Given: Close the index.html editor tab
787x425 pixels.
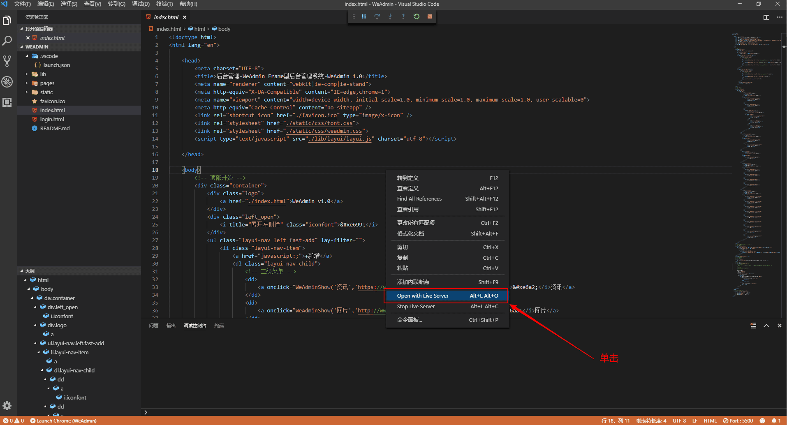Looking at the screenshot, I should pyautogui.click(x=185, y=17).
